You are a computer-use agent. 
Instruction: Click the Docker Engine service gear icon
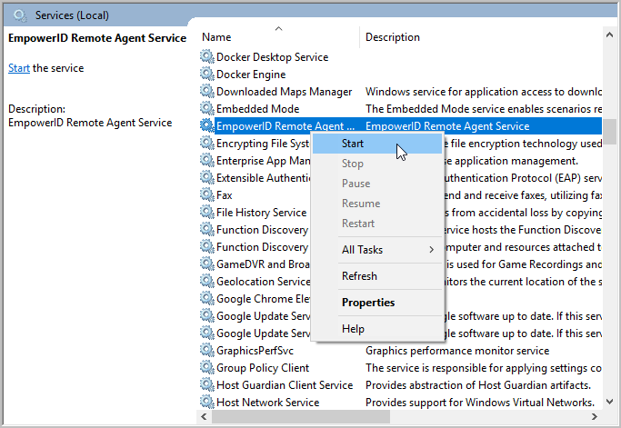click(x=207, y=75)
